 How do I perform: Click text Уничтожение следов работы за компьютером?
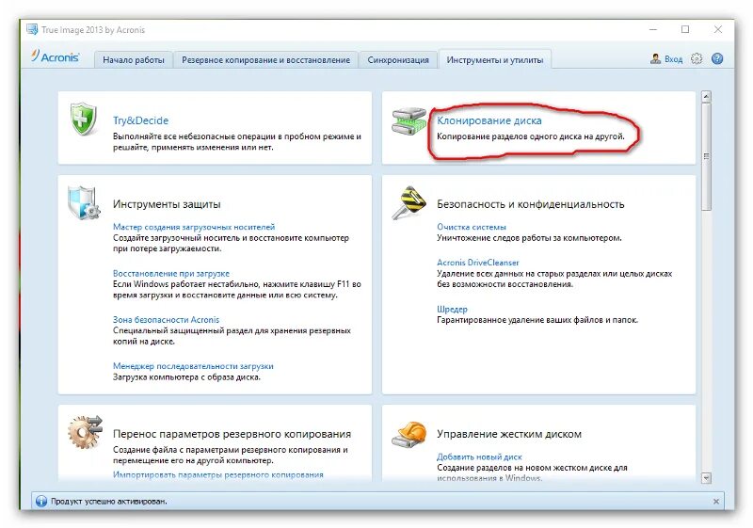click(529, 237)
